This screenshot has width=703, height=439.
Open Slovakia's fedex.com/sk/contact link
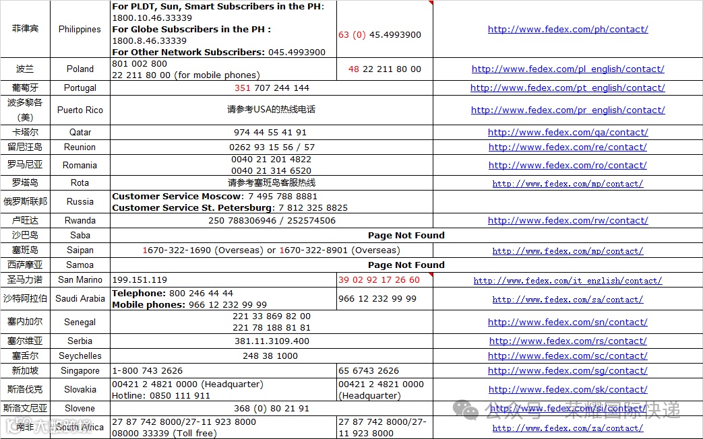pyautogui.click(x=568, y=390)
